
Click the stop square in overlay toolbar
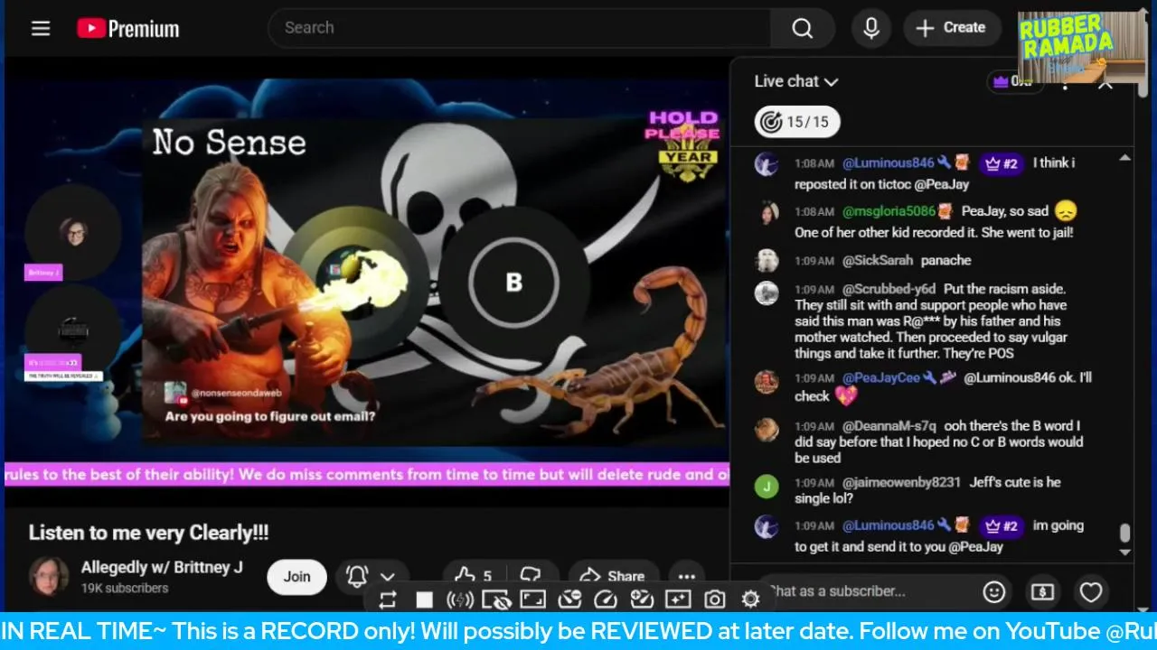coord(424,599)
